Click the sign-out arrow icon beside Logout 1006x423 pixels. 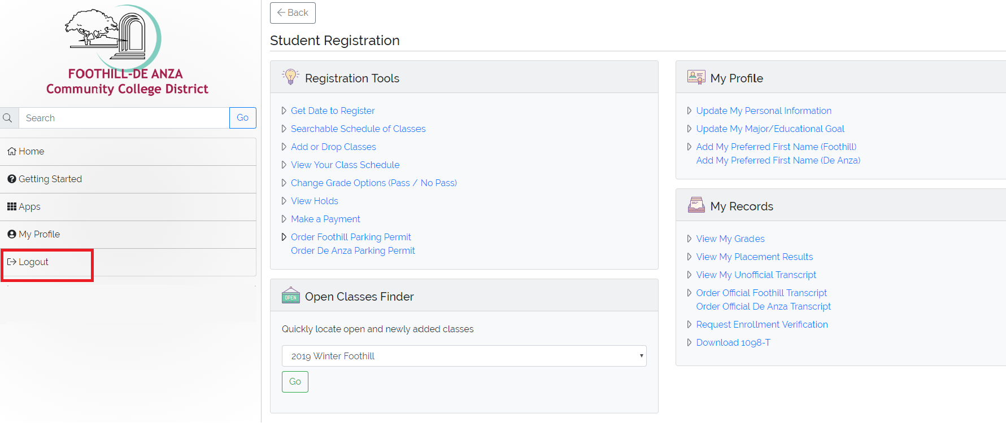(x=12, y=262)
